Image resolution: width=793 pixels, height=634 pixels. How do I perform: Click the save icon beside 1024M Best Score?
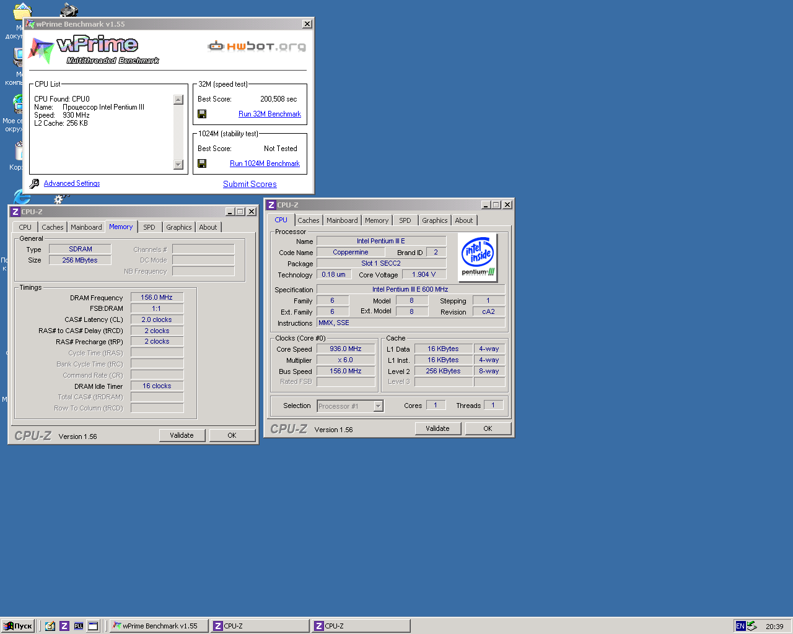(x=202, y=163)
